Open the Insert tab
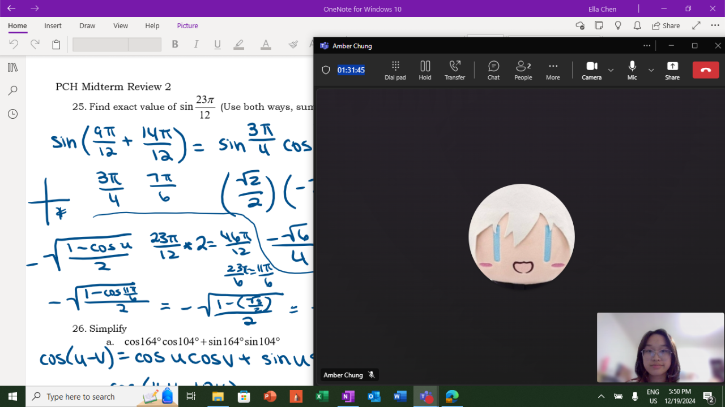Screen dimensions: 725x407 point(53,25)
